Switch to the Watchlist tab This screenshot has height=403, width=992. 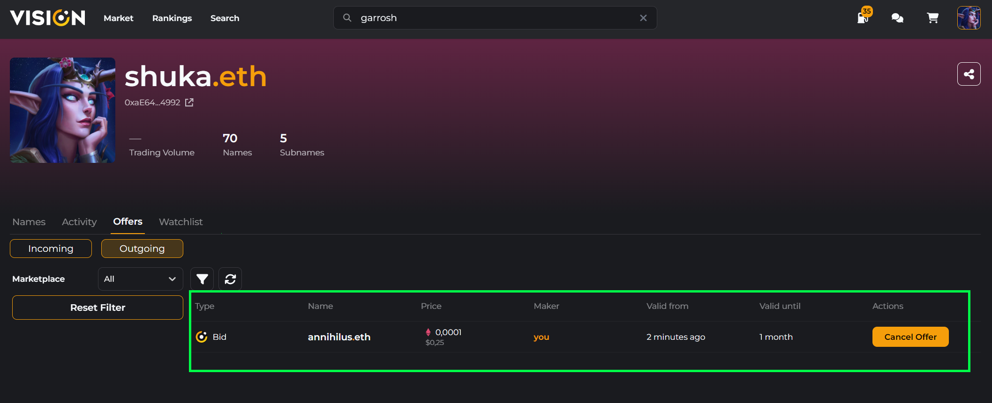pyautogui.click(x=181, y=222)
